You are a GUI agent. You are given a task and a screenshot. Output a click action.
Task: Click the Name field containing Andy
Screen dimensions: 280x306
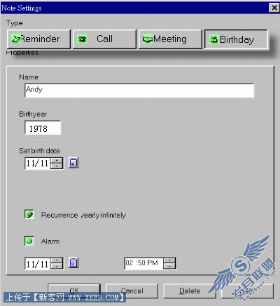tap(139, 91)
